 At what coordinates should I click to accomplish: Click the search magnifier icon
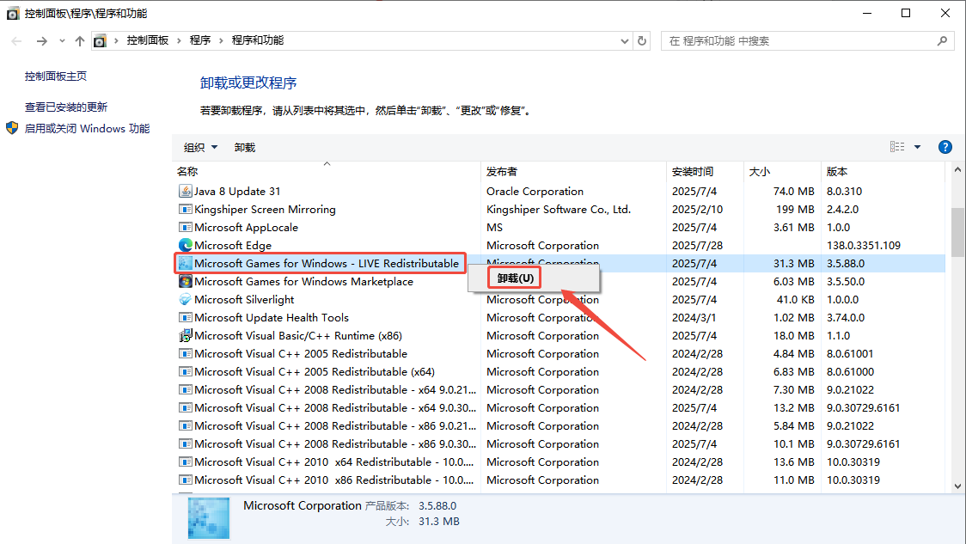[942, 40]
